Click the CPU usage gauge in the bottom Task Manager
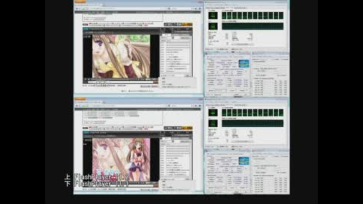This screenshot has height=204, width=363. [213, 113]
